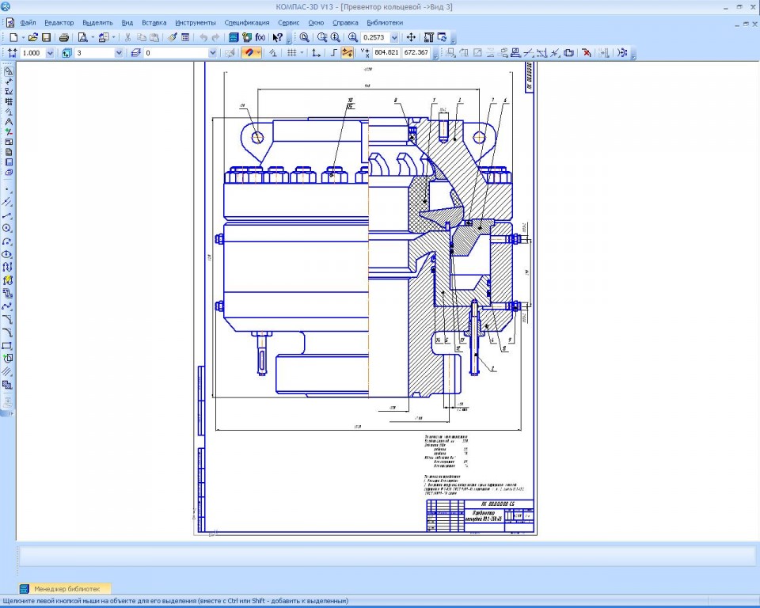Image resolution: width=760 pixels, height=608 pixels.
Task: Open the Сервис menu
Action: [x=289, y=23]
